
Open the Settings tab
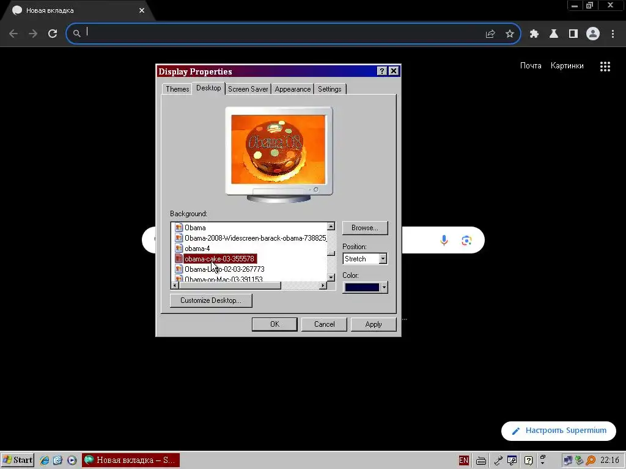tap(330, 89)
